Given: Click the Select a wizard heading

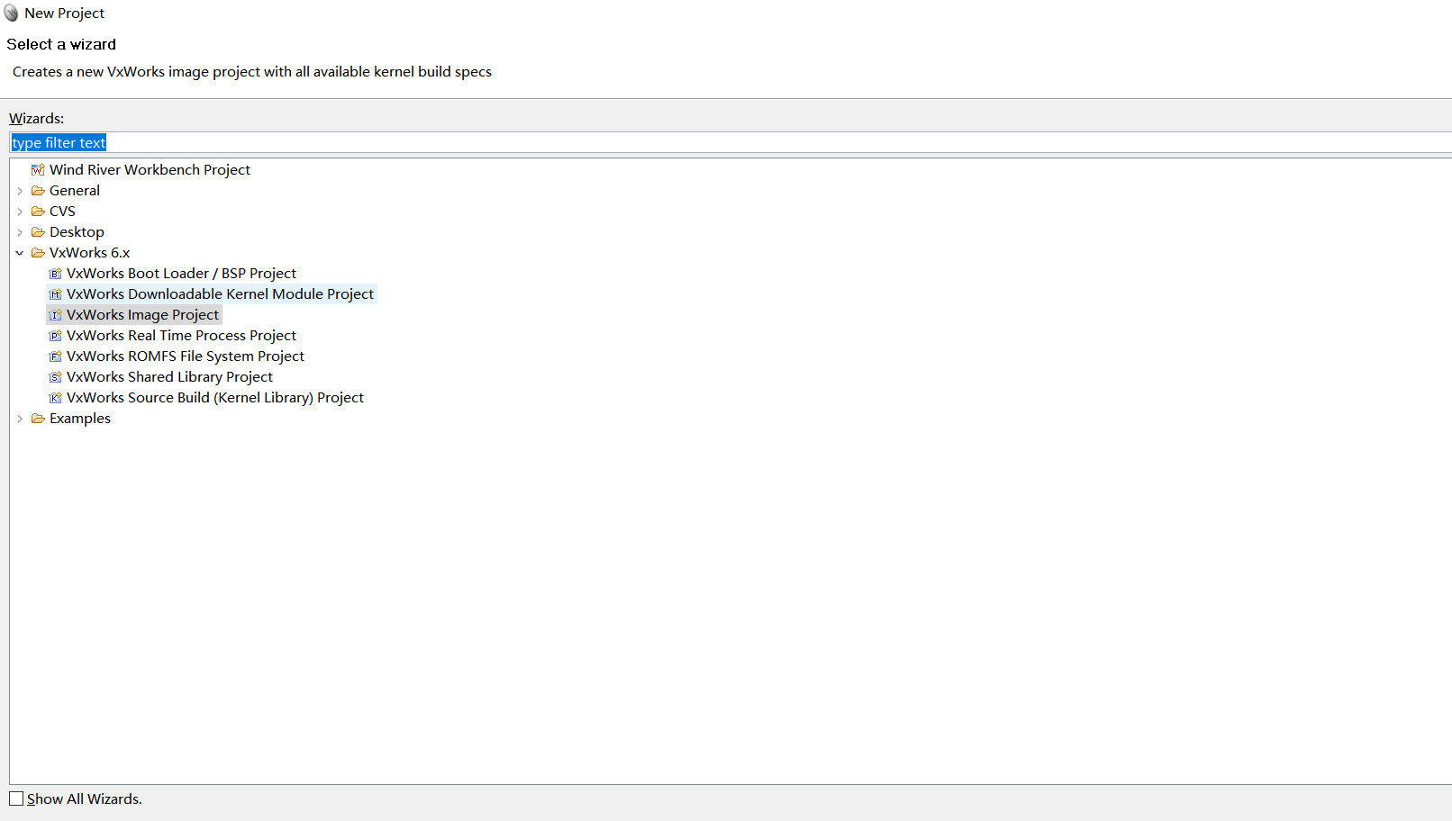Looking at the screenshot, I should tap(61, 44).
